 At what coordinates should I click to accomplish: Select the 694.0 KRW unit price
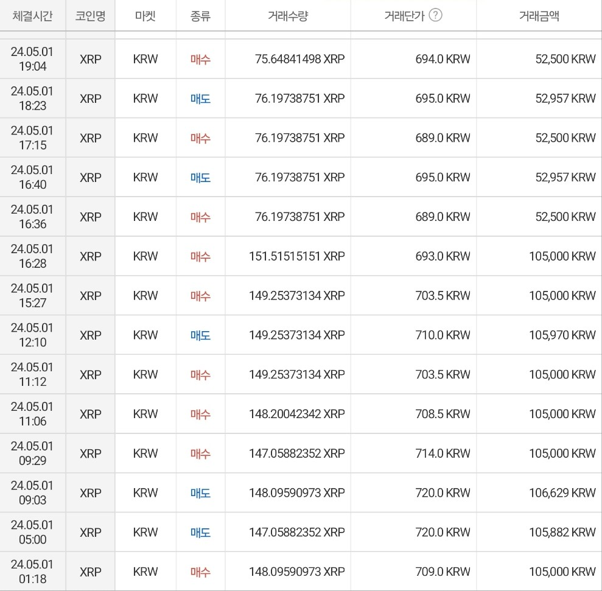(x=443, y=59)
